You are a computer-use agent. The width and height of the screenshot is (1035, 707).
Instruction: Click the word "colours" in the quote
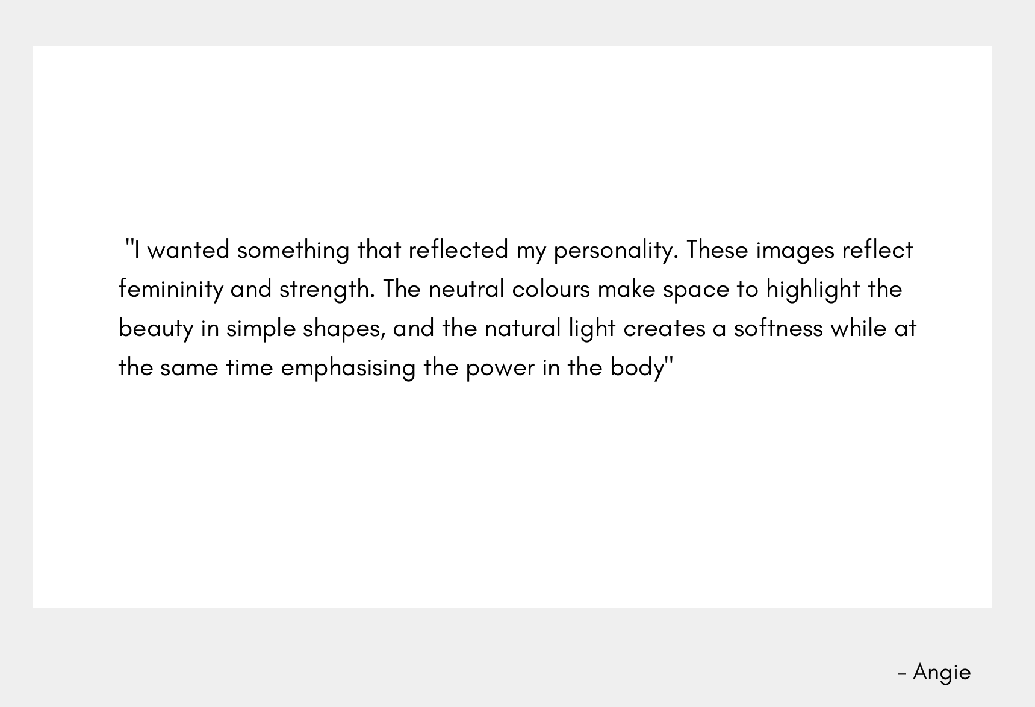[x=551, y=290]
